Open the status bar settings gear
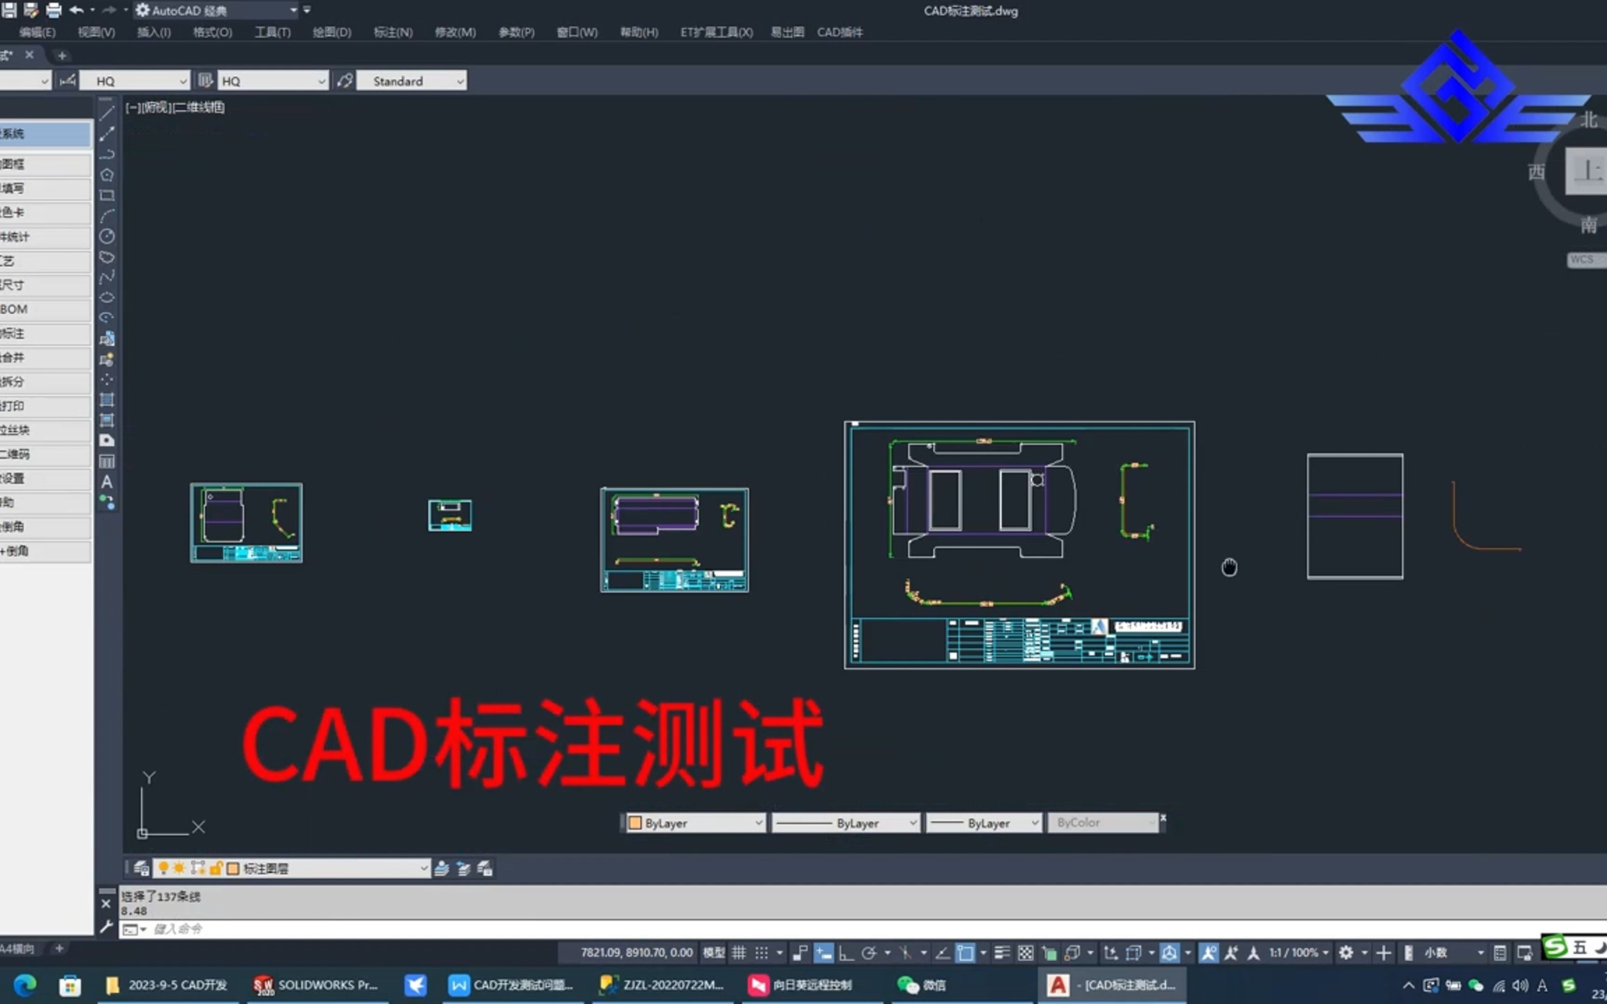Image resolution: width=1607 pixels, height=1004 pixels. click(x=1346, y=953)
